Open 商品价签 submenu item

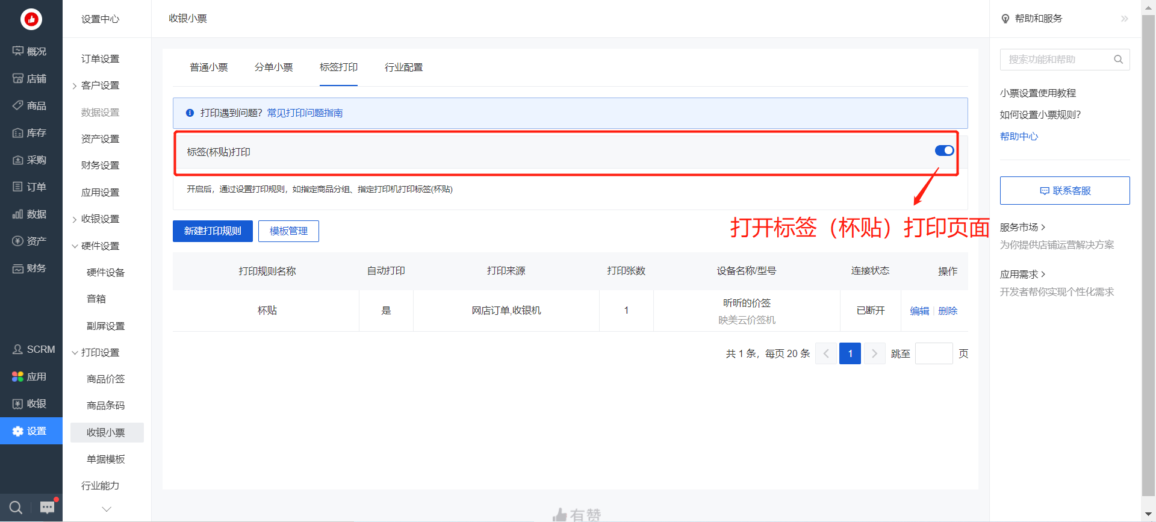[x=106, y=379]
